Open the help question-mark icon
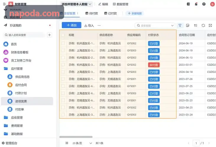Screen dimensions: 216x147 click(204, 4)
